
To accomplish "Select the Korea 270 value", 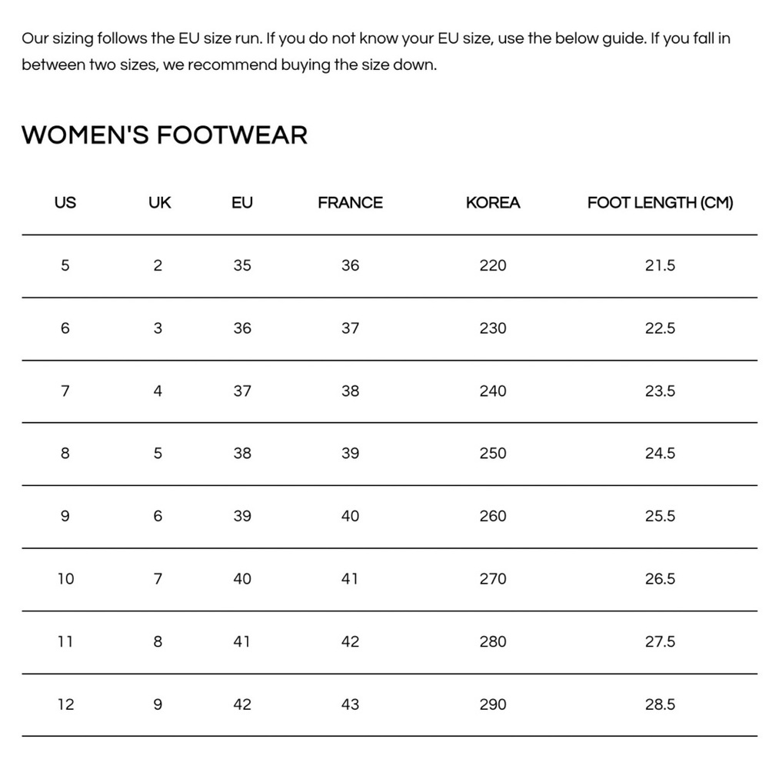I will coord(493,579).
